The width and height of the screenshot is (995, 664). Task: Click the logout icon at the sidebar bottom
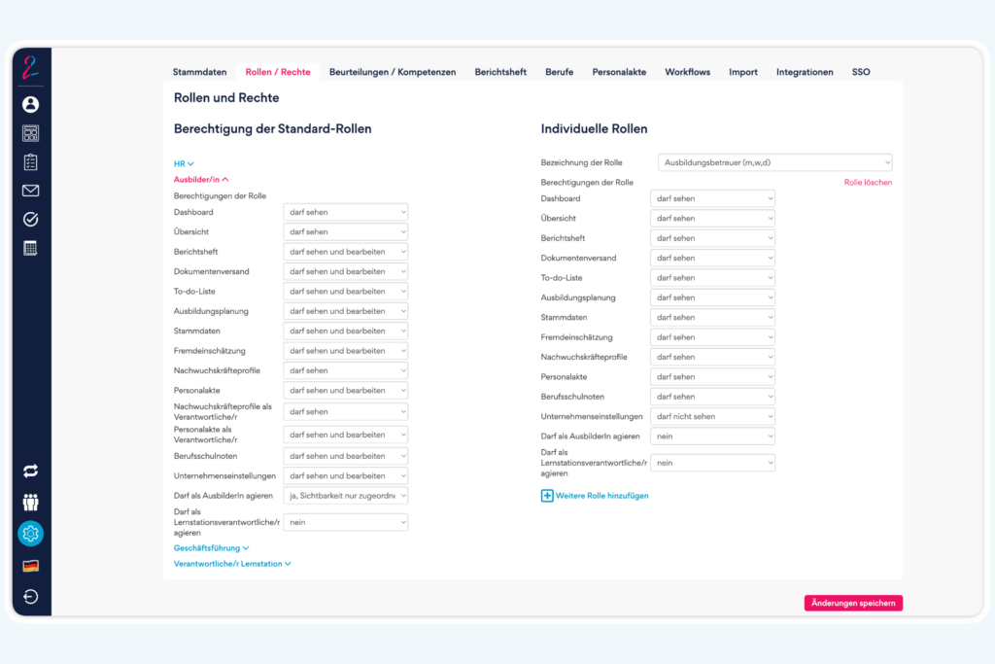(x=29, y=597)
